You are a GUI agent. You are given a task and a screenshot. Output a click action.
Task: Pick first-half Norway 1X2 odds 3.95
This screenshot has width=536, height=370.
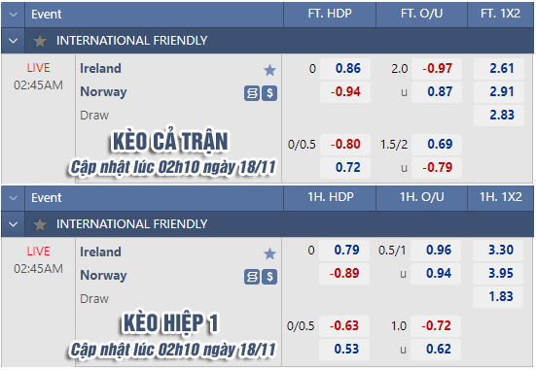pyautogui.click(x=498, y=274)
